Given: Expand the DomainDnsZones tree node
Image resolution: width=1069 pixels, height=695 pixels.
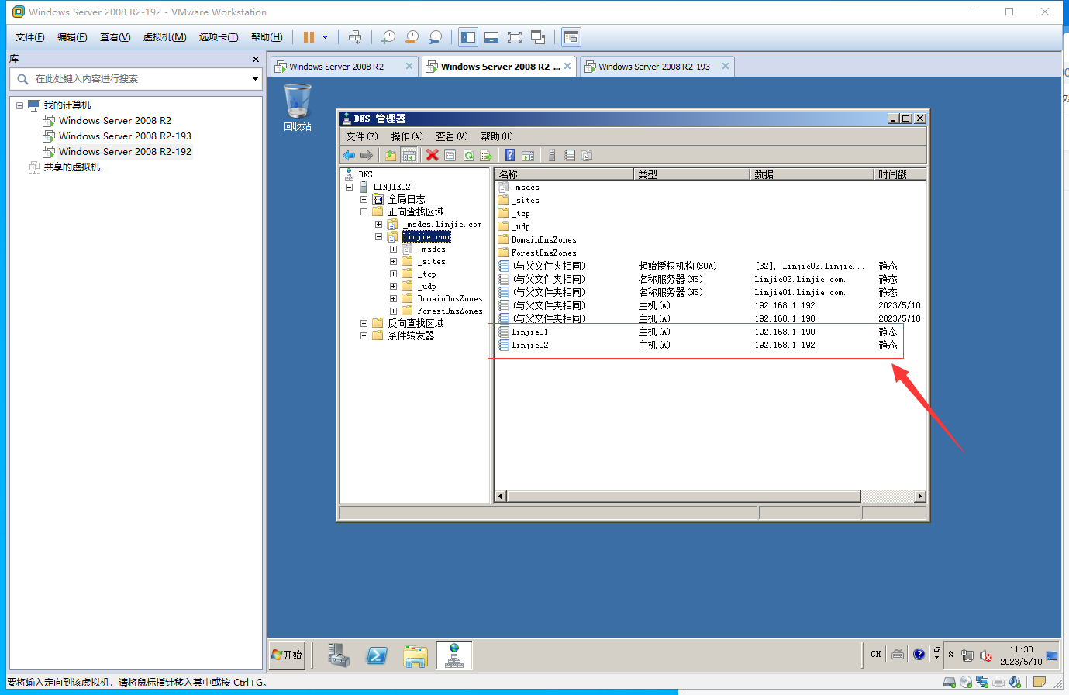Looking at the screenshot, I should [x=394, y=298].
